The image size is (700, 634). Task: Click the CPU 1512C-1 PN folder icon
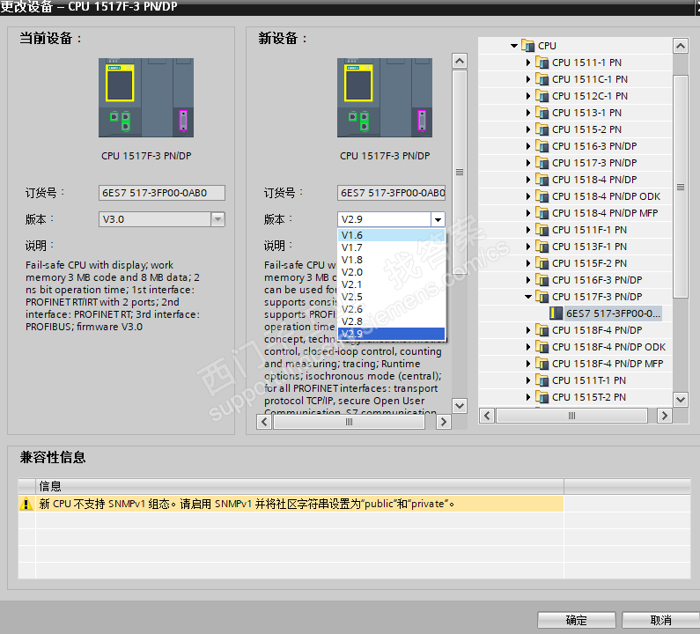point(542,96)
